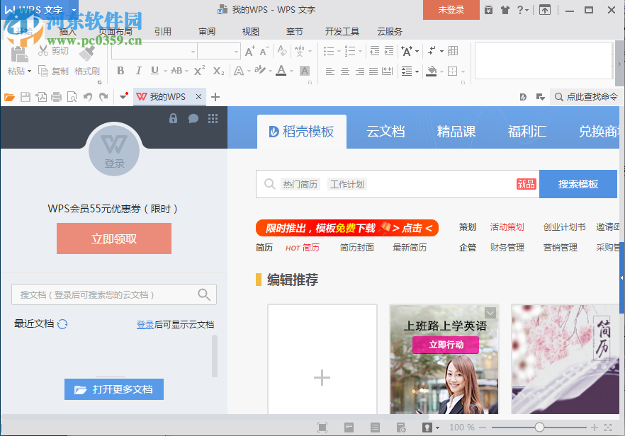Click the Redo icon
The height and width of the screenshot is (436, 625).
(103, 97)
